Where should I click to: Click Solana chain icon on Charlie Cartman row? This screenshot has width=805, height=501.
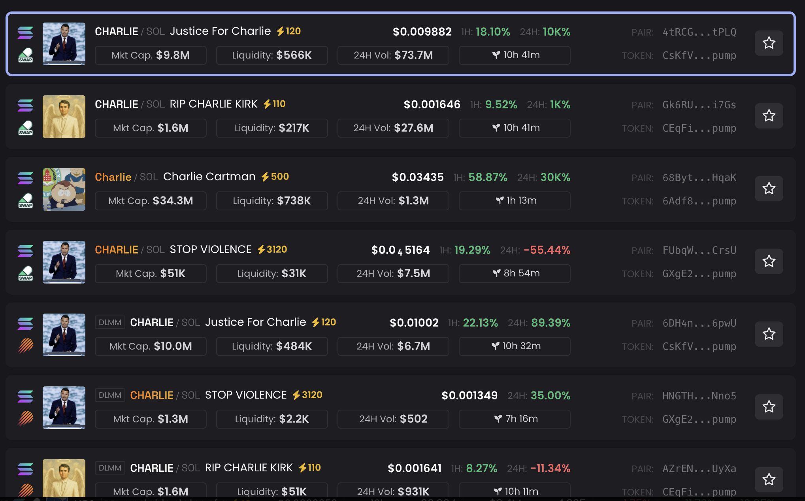(25, 178)
